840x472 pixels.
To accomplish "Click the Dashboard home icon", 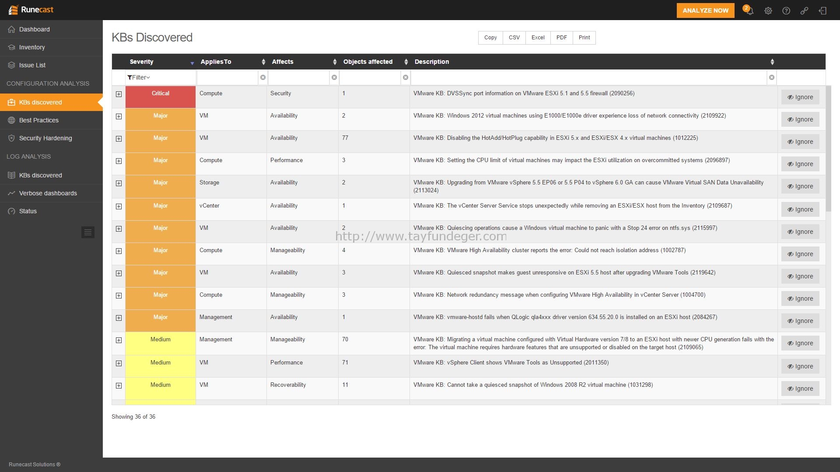I will coord(11,29).
